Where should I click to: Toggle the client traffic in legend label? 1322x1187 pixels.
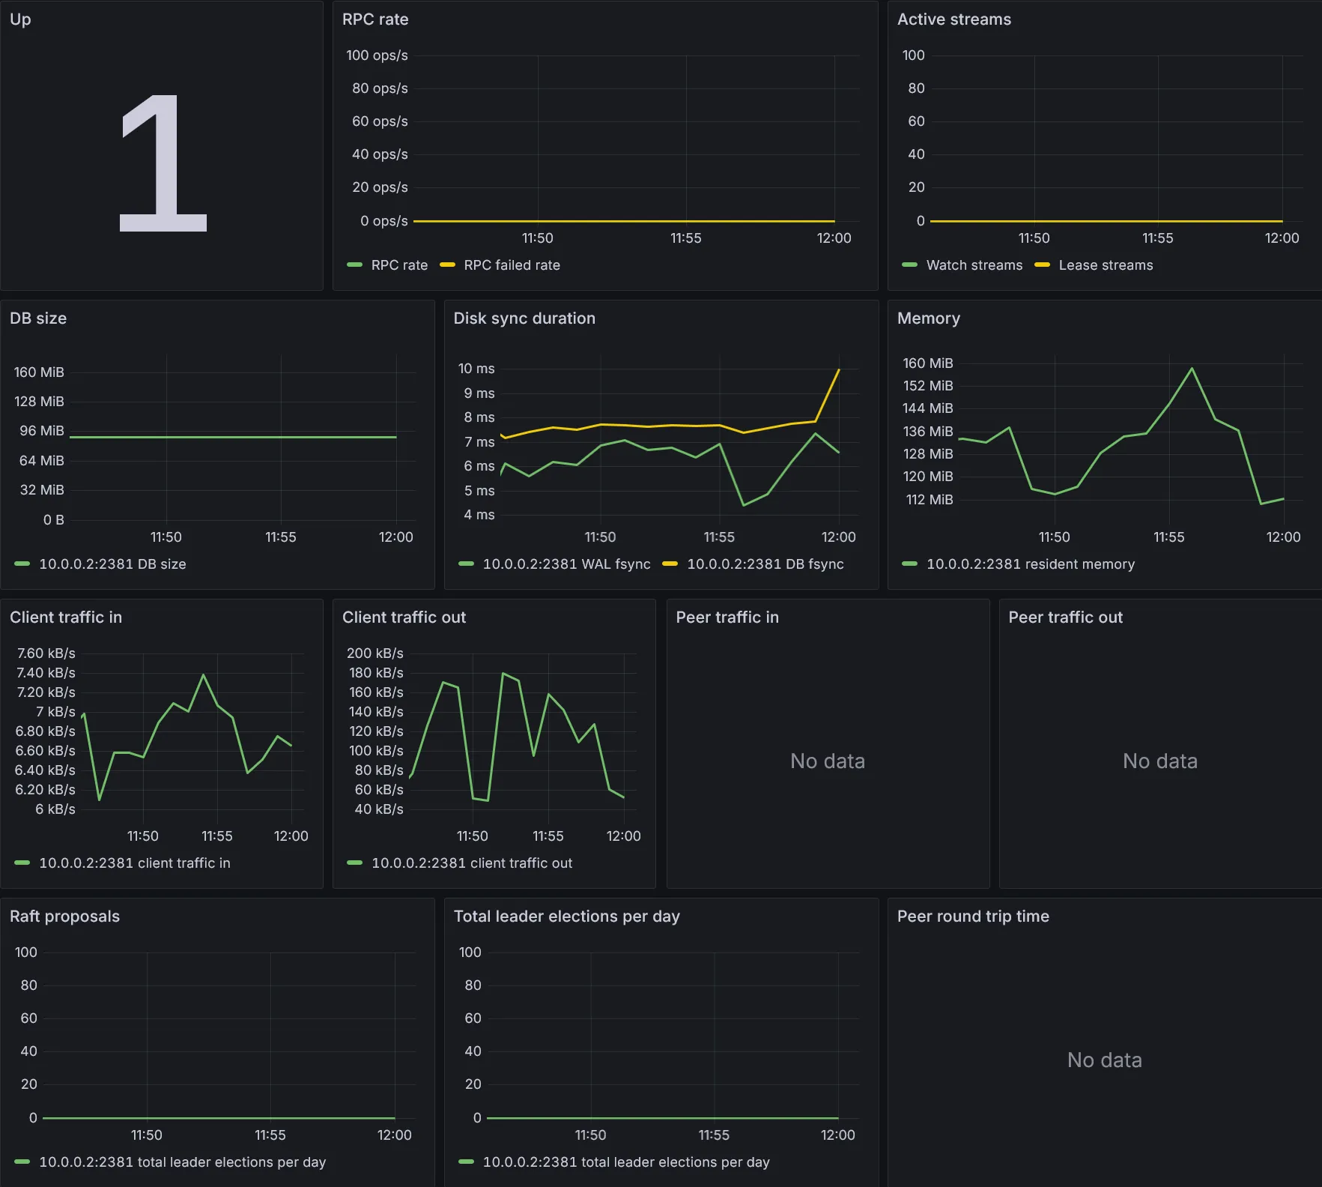134,863
